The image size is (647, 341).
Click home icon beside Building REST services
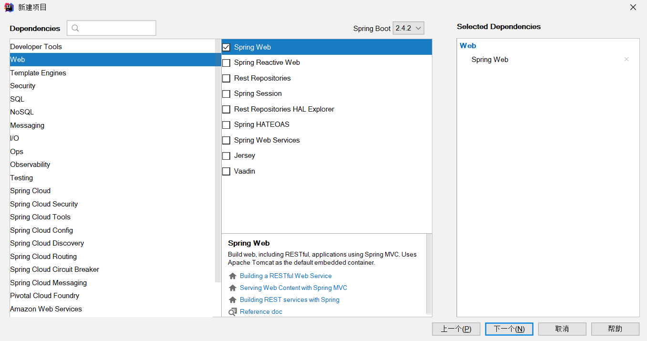click(233, 300)
